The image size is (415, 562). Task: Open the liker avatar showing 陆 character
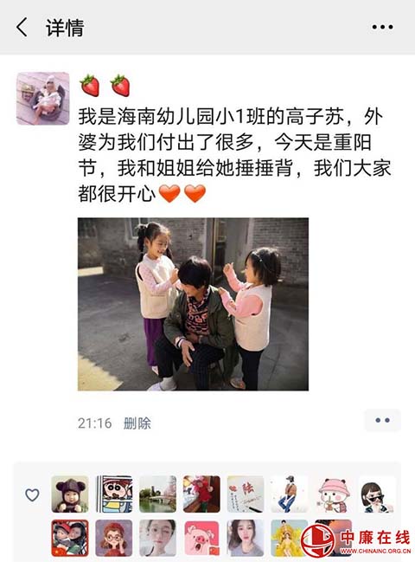pos(246,494)
